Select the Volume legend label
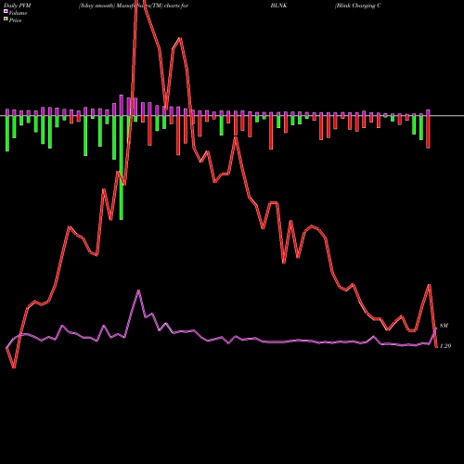Viewport: 464px width, 464px height. click(18, 13)
